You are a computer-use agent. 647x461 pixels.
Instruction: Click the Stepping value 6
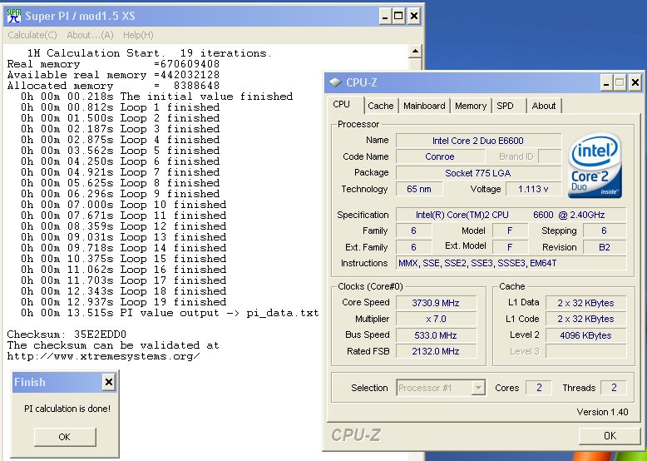[605, 230]
